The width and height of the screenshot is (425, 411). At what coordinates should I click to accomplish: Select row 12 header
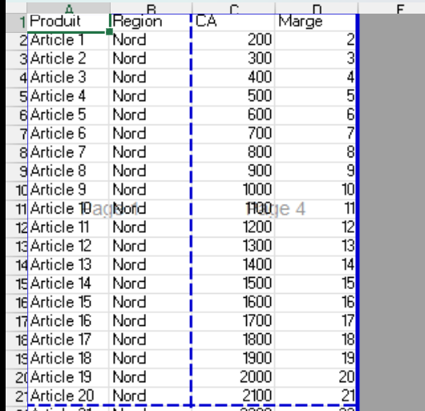pos(17,228)
